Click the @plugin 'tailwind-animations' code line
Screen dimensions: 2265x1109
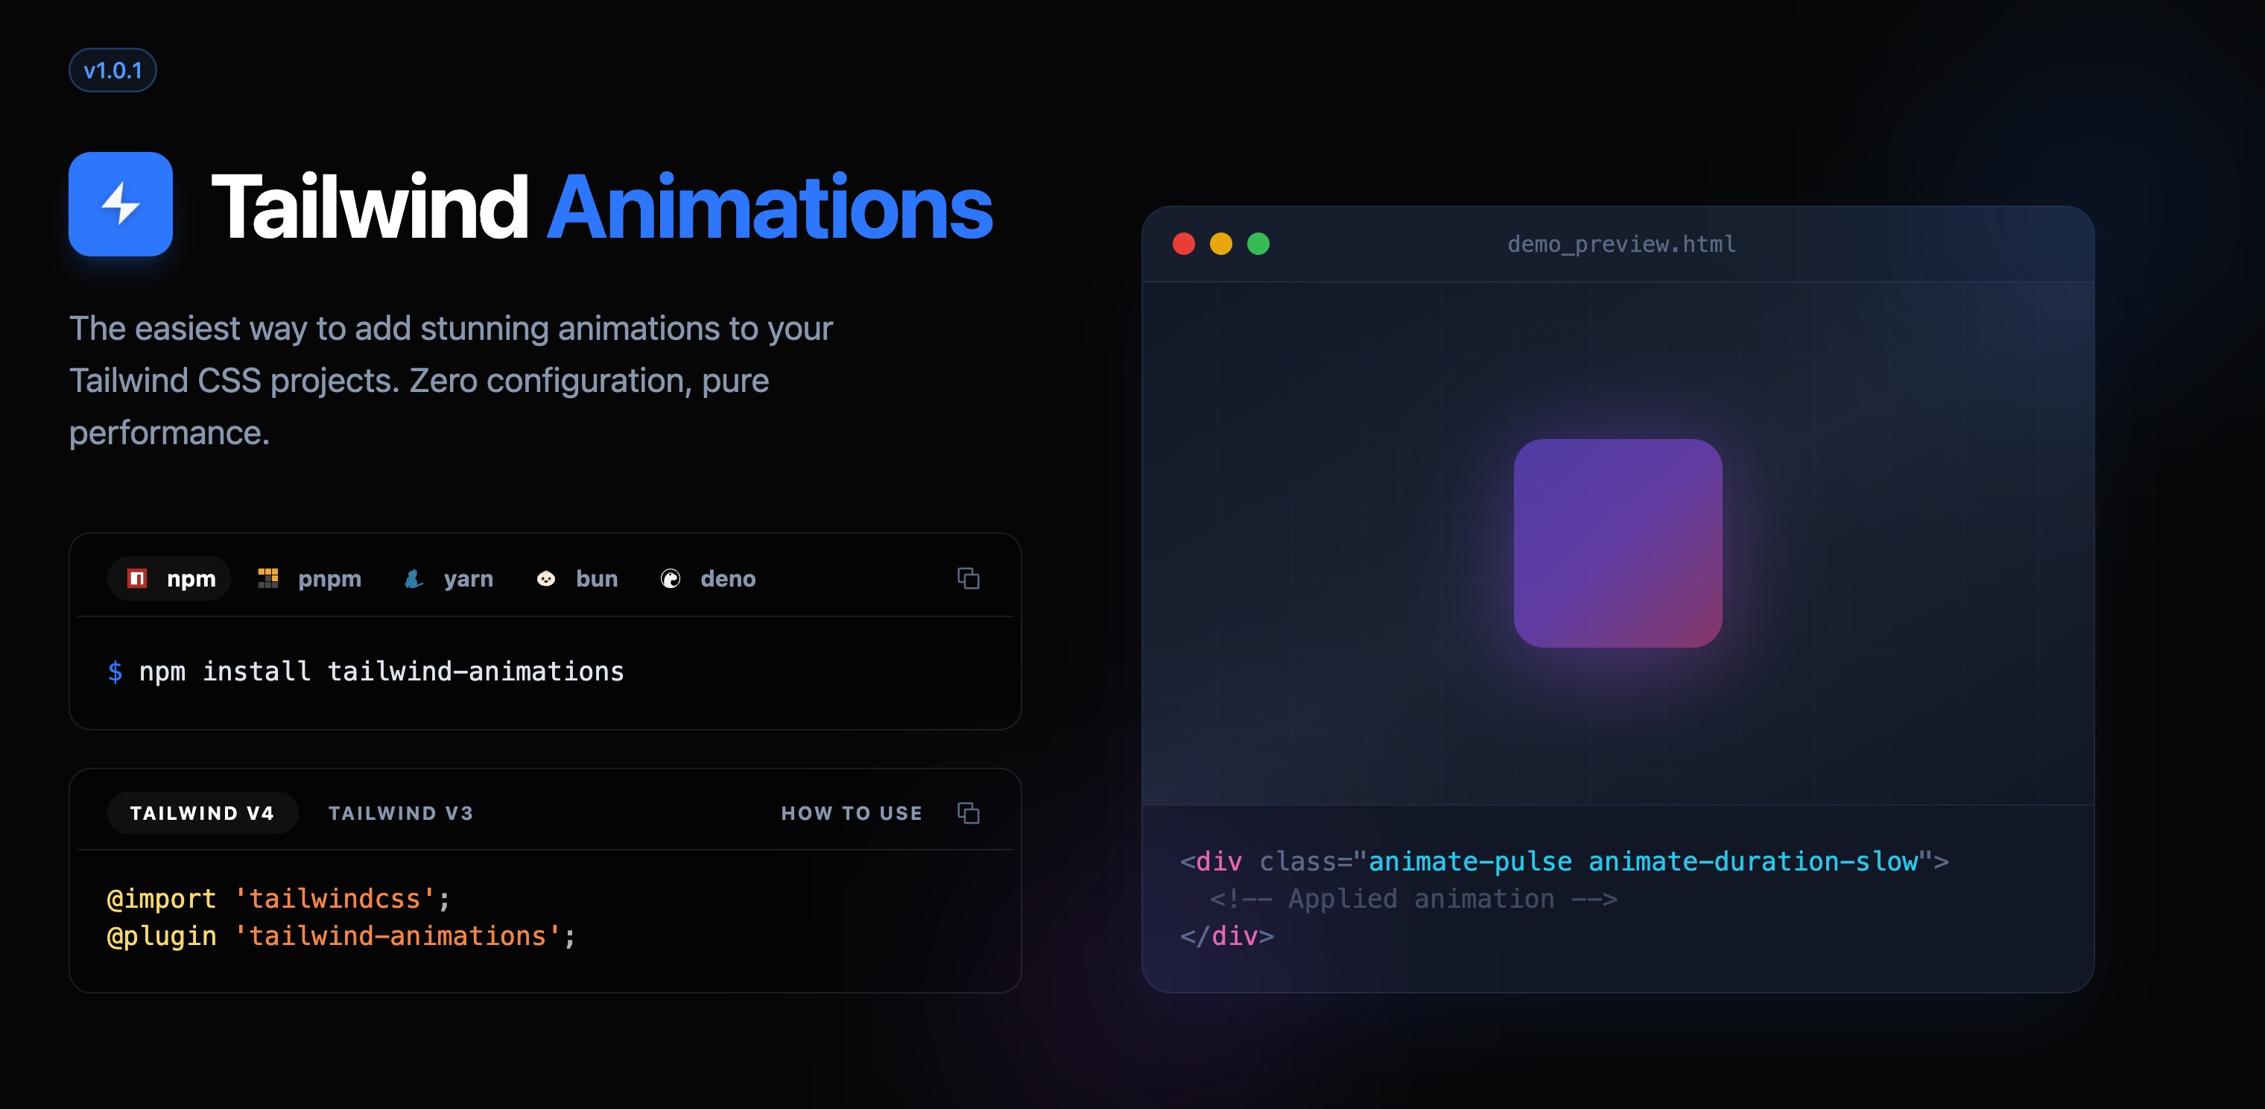pyautogui.click(x=338, y=937)
